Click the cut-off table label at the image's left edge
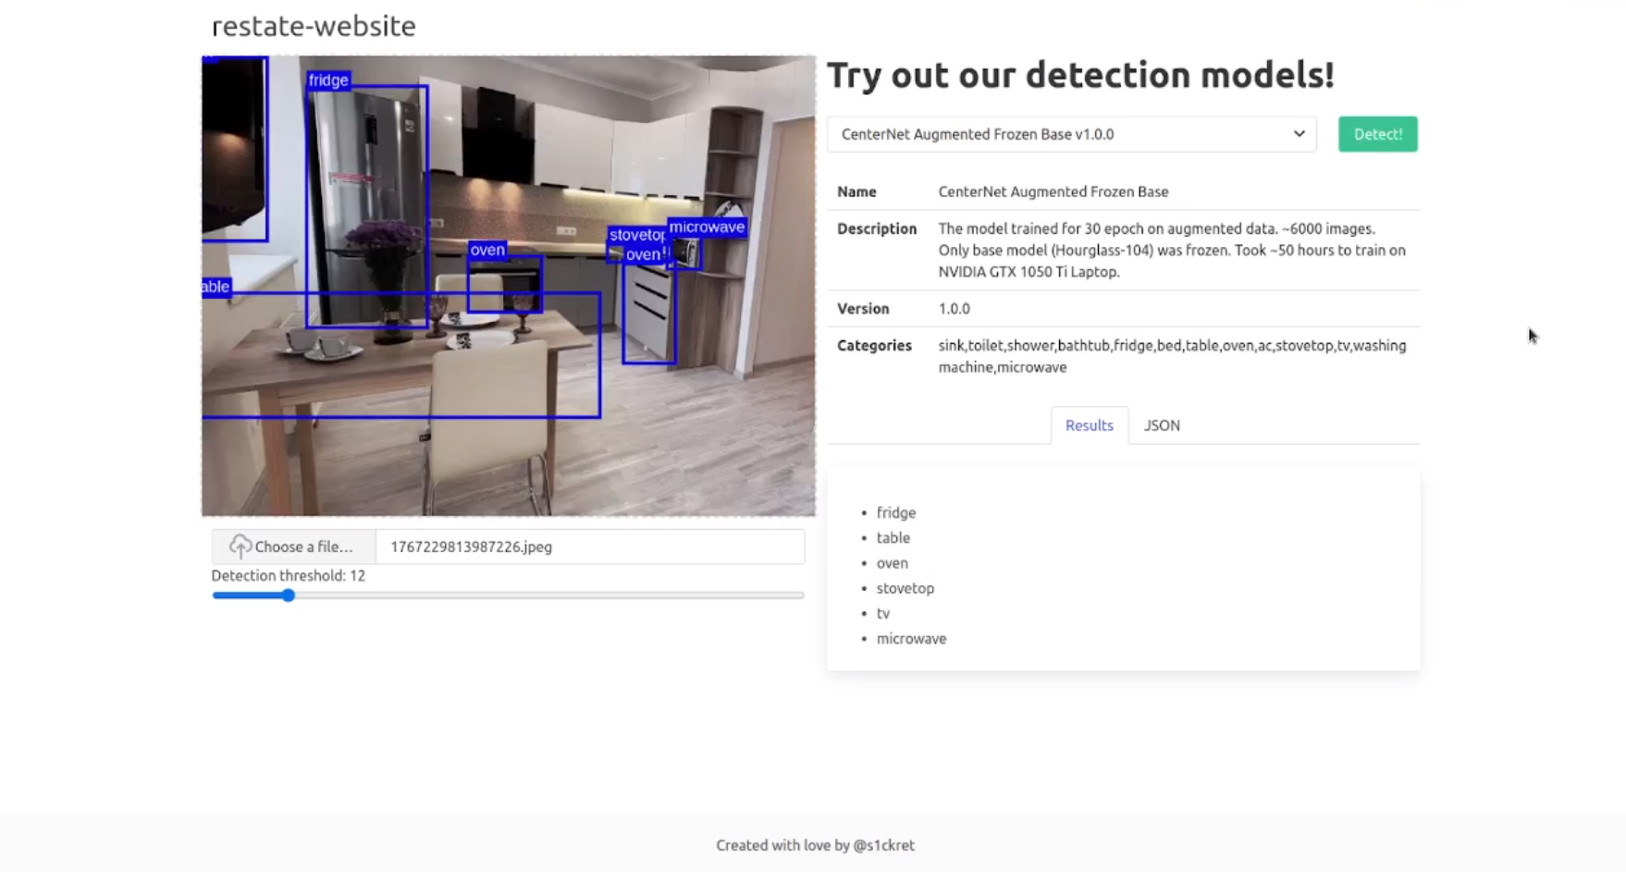1626x872 pixels. [216, 287]
